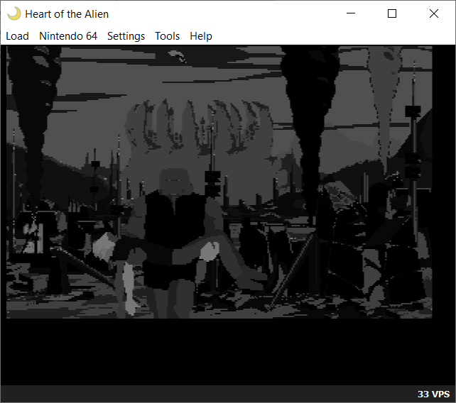This screenshot has width=456, height=403.
Task: Click the moon app icon in title bar
Action: pyautogui.click(x=14, y=13)
